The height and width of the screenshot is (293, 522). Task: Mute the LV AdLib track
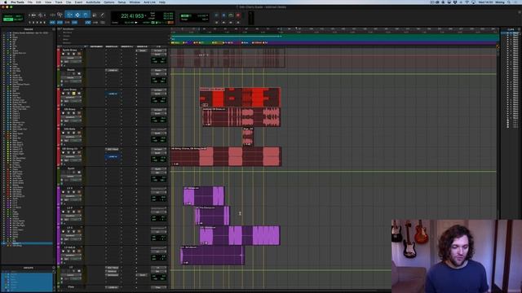point(79,251)
